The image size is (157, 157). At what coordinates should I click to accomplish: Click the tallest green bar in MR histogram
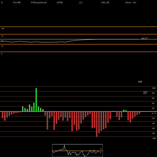click(36, 100)
